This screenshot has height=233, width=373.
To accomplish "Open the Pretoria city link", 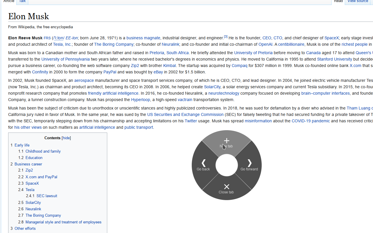I will [157, 53].
